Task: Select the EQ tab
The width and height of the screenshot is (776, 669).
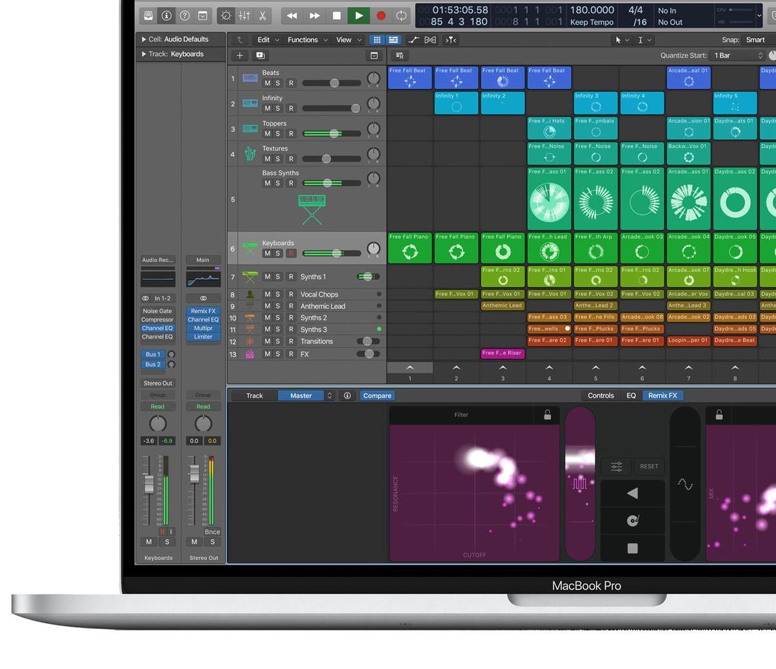Action: 632,396
